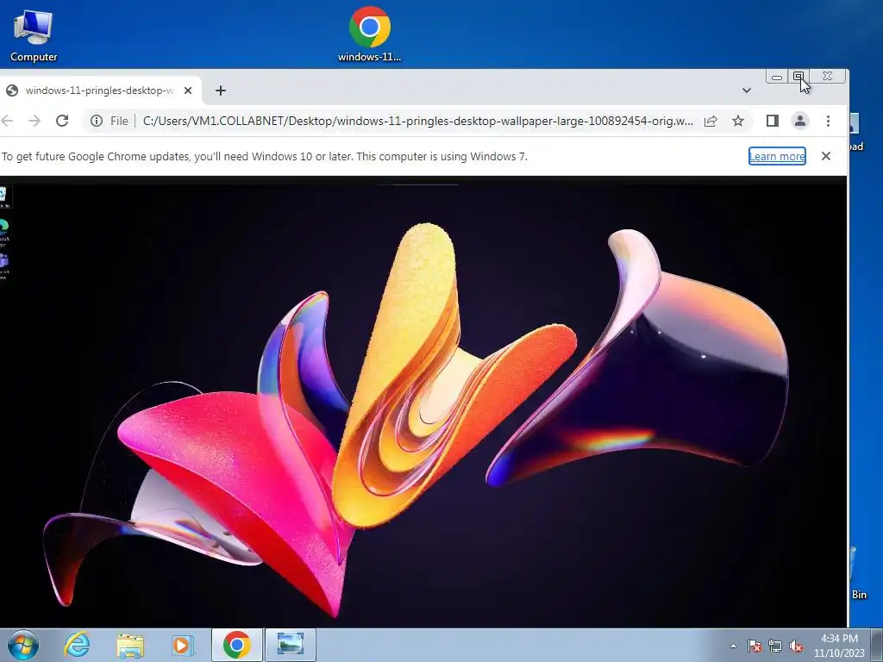This screenshot has height=662, width=883.
Task: Click the address bar URL
Action: 418,121
